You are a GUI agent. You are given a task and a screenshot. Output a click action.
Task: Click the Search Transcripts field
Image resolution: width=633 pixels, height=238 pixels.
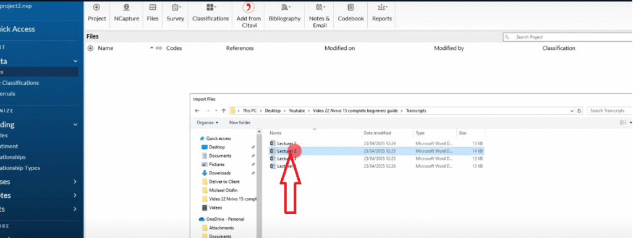pos(610,111)
